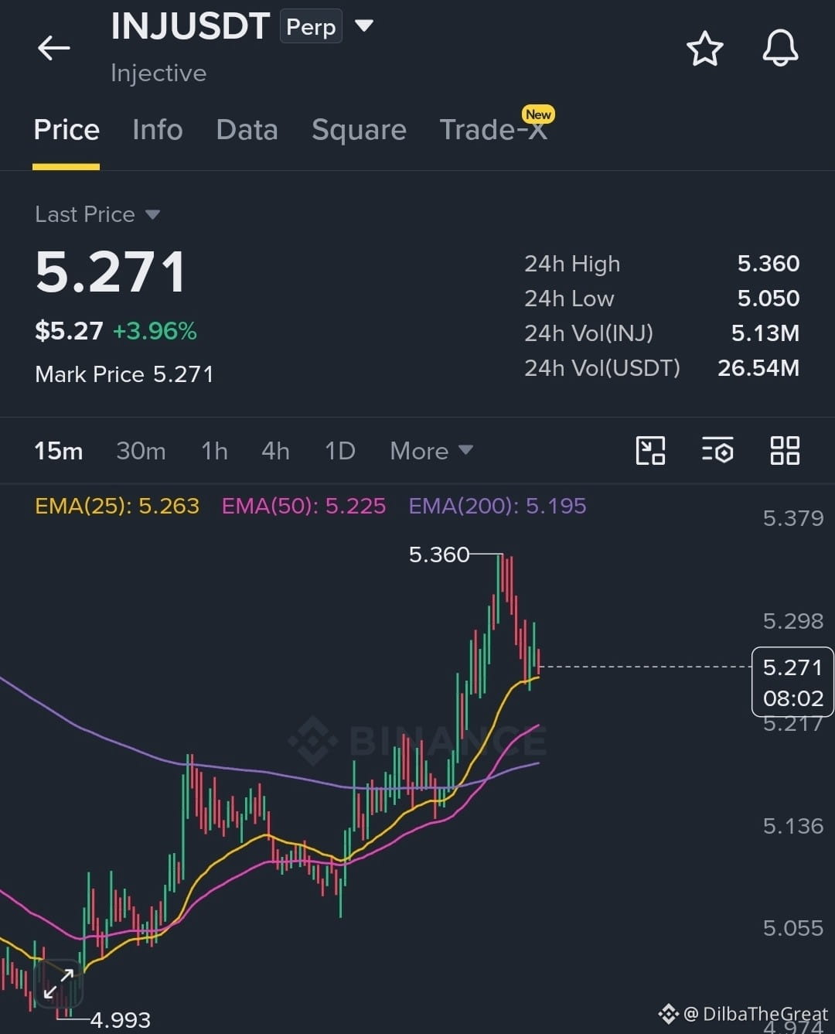Tap the large last price 5.271
Screen dimensions: 835x1034
pyautogui.click(x=111, y=272)
